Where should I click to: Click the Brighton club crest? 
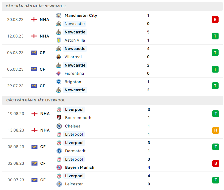click(59, 82)
